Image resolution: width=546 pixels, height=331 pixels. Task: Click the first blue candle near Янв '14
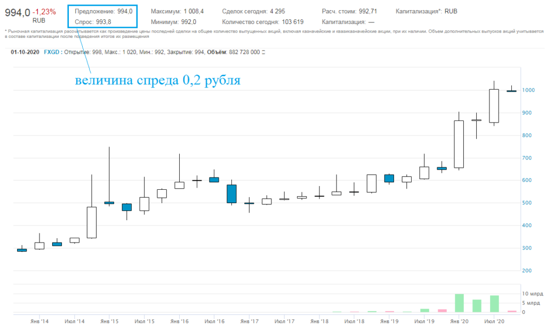coord(22,249)
